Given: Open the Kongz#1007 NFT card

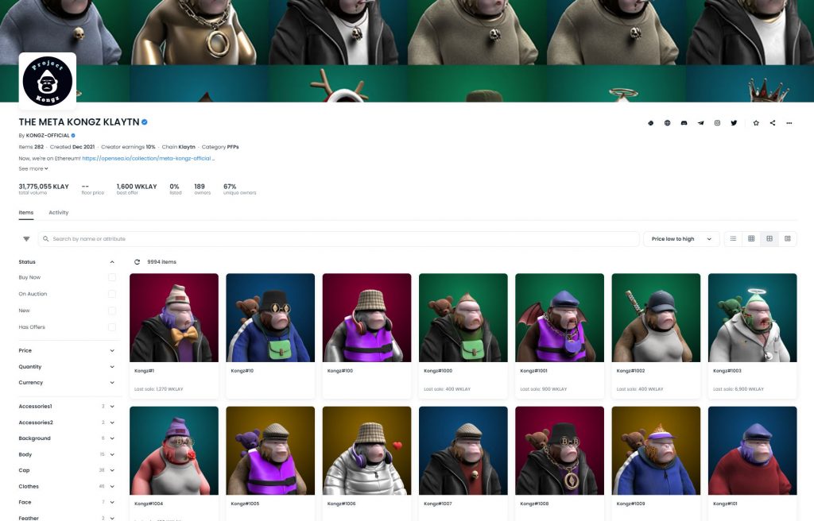Looking at the screenshot, I should [463, 463].
